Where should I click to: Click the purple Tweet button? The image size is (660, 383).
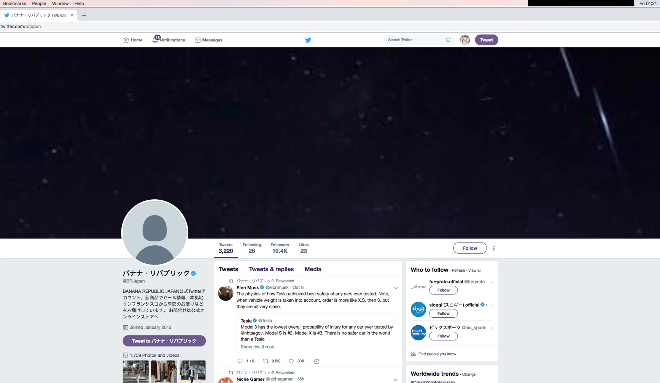486,40
